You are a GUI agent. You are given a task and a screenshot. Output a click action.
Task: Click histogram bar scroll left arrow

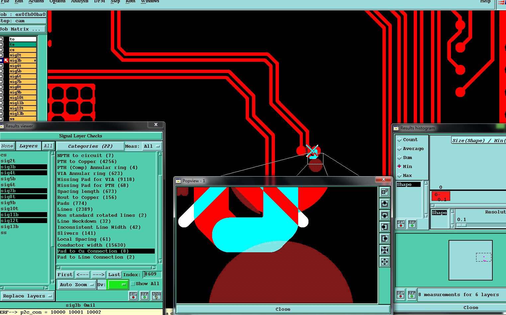(433, 205)
